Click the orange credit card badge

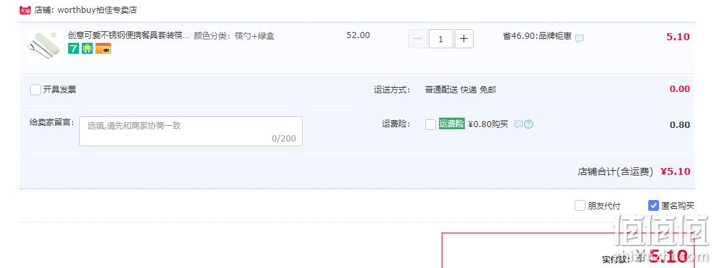tap(103, 48)
